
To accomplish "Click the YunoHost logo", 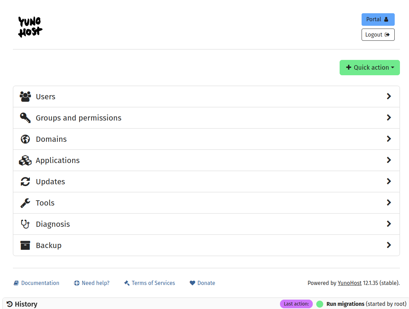I will coord(30,27).
